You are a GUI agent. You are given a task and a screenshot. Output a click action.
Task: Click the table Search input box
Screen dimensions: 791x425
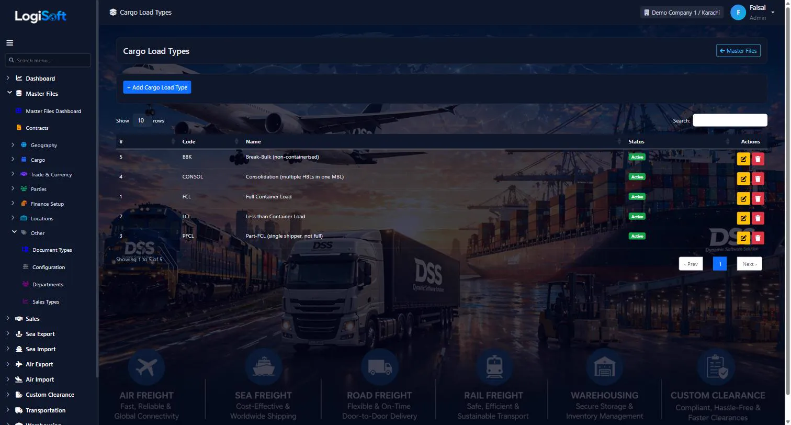pyautogui.click(x=730, y=120)
